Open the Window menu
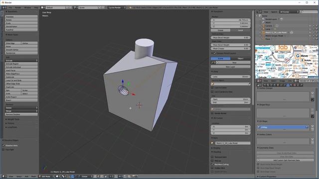 [27, 7]
